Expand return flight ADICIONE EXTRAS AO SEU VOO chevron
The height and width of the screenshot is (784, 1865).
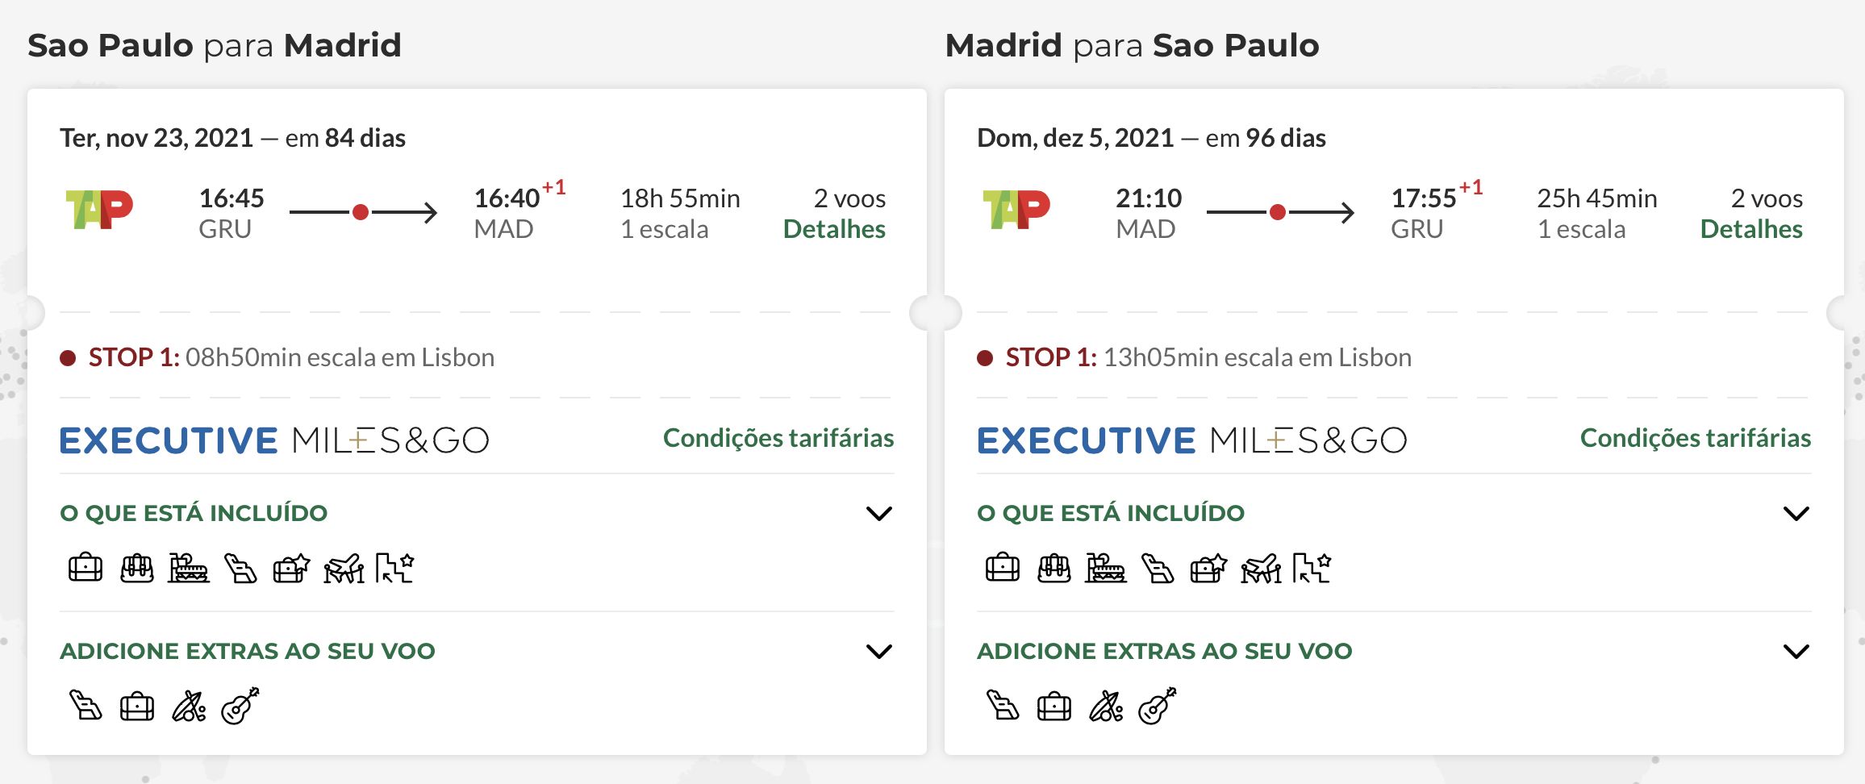click(1796, 651)
